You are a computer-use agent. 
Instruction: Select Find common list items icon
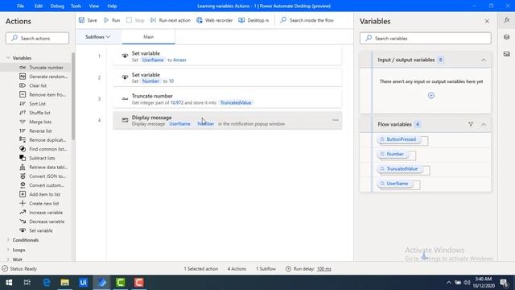[x=23, y=148]
